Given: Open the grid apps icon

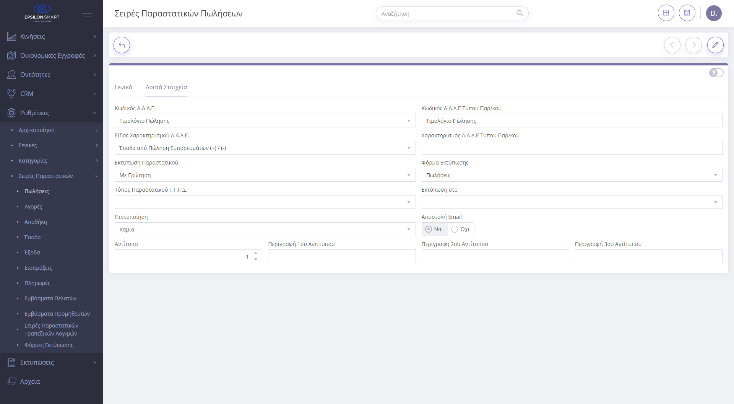Looking at the screenshot, I should [x=666, y=13].
